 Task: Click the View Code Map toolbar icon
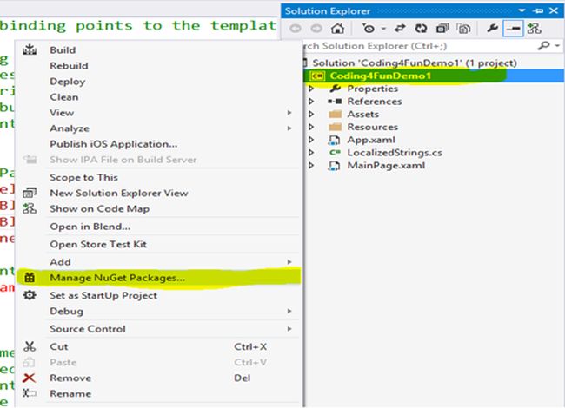534,29
